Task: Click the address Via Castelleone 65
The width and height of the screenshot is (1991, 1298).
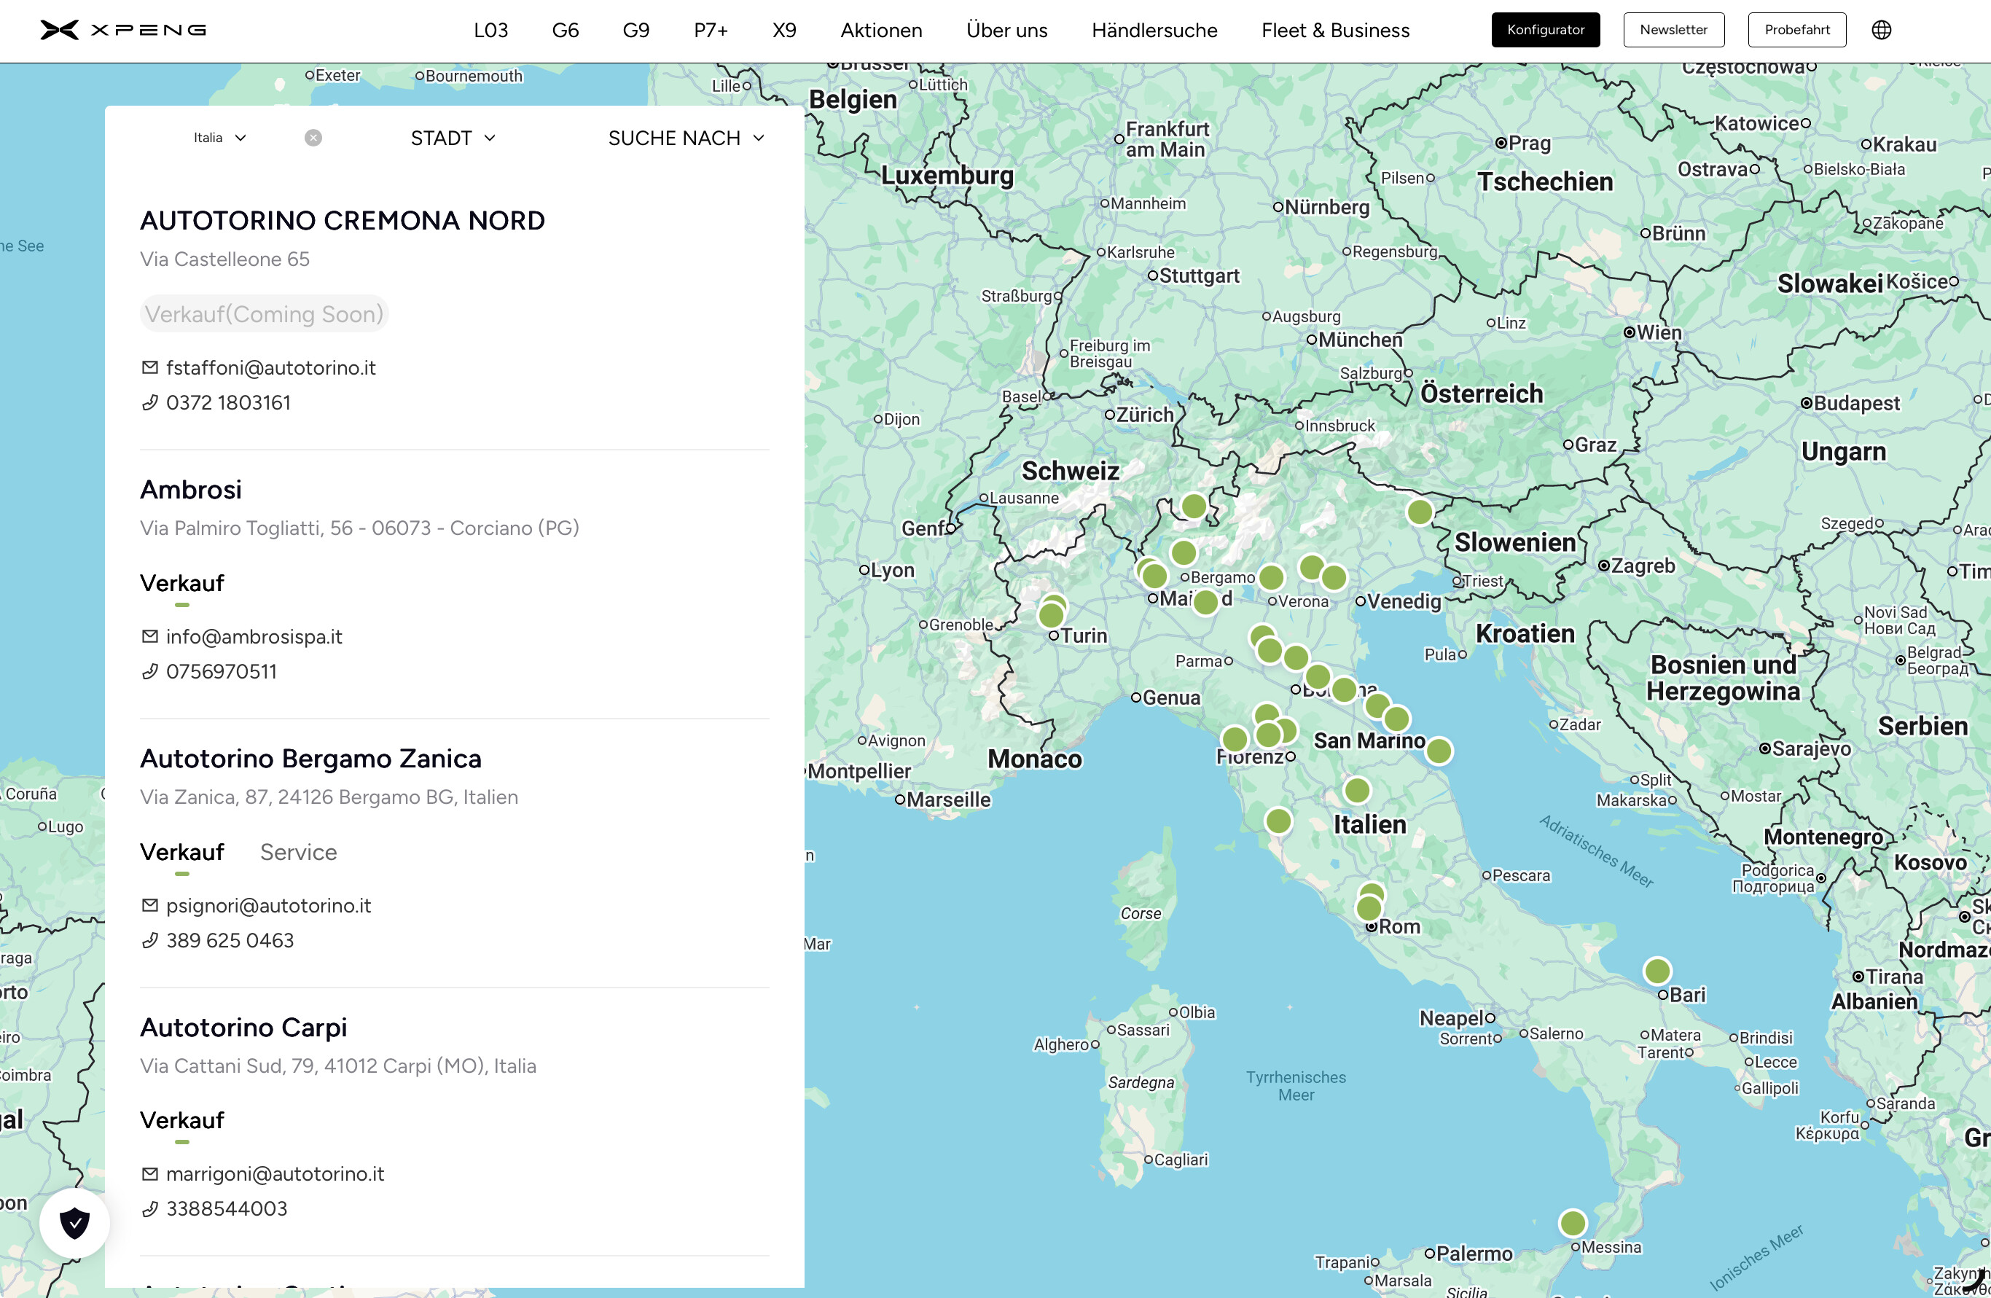Action: click(x=225, y=259)
